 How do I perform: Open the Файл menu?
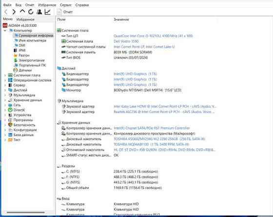click(x=7, y=5)
